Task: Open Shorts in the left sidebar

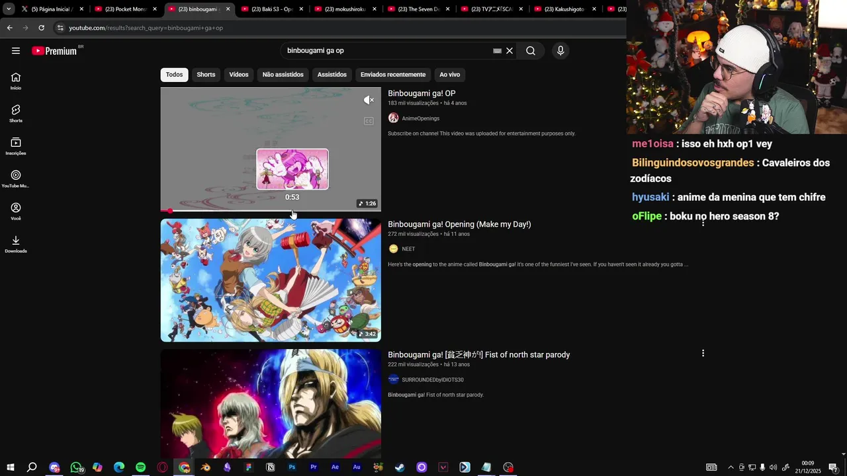Action: point(16,114)
